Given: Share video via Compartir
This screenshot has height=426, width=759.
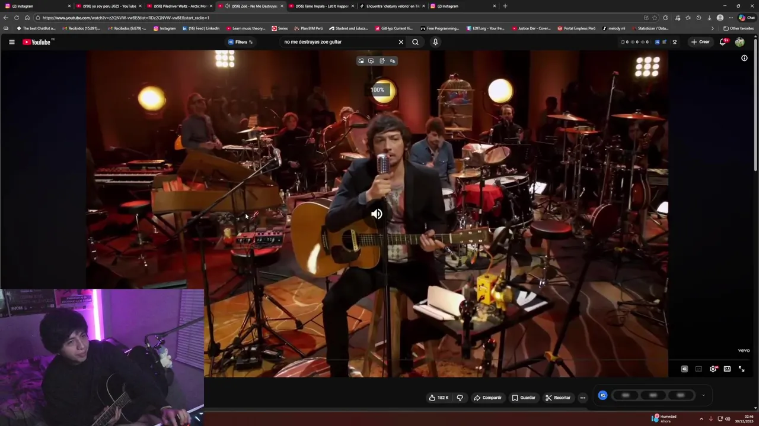Looking at the screenshot, I should 487,398.
